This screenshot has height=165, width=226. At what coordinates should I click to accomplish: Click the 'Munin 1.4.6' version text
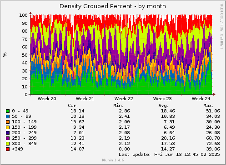tap(113, 160)
